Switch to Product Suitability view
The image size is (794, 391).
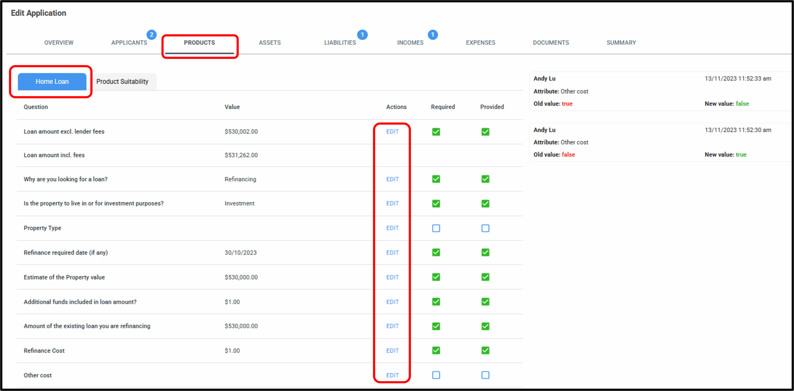point(122,82)
